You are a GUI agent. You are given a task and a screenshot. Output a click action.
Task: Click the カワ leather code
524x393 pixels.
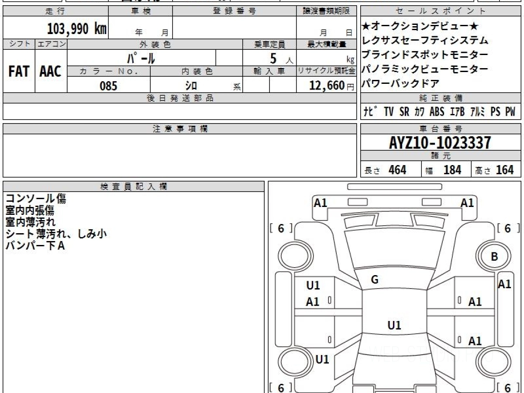point(419,112)
